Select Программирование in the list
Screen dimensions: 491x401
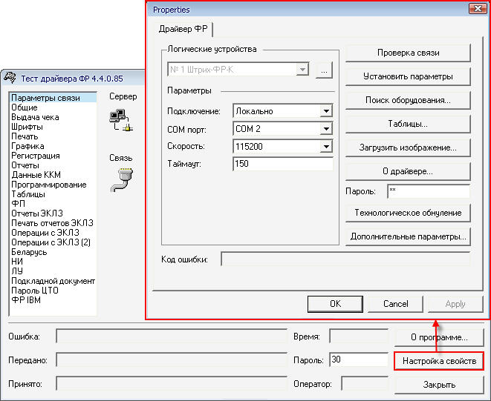pyautogui.click(x=48, y=185)
